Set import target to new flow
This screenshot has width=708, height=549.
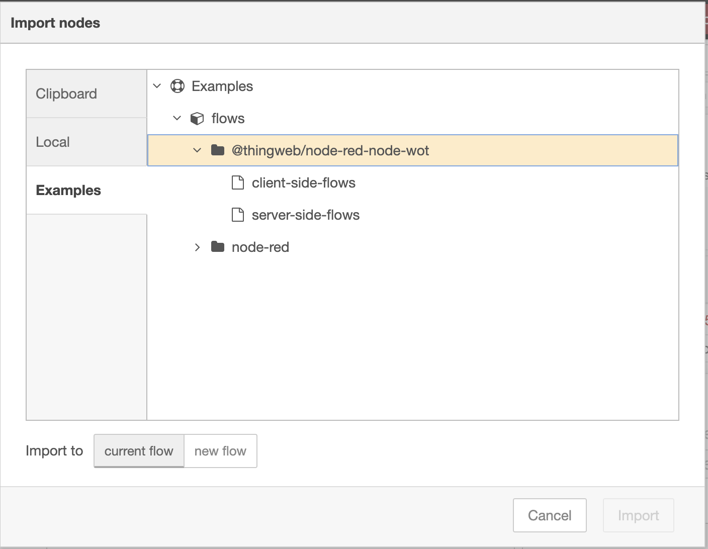220,451
